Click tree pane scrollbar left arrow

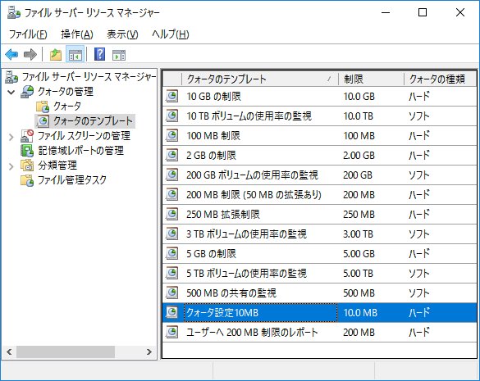coord(9,352)
